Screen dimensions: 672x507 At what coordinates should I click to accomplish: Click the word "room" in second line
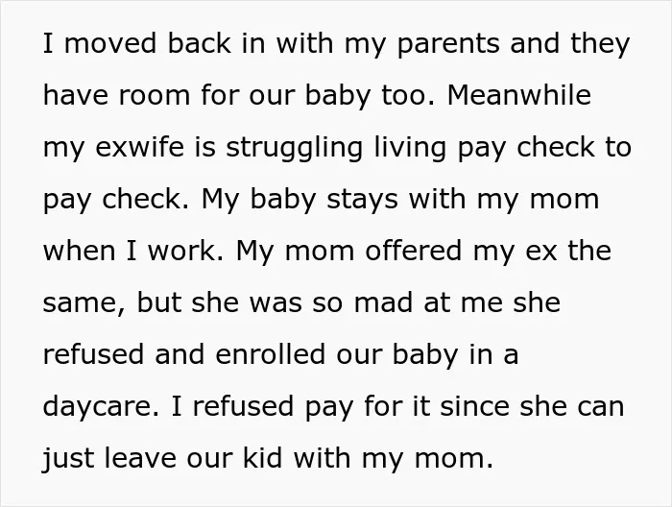(x=154, y=96)
